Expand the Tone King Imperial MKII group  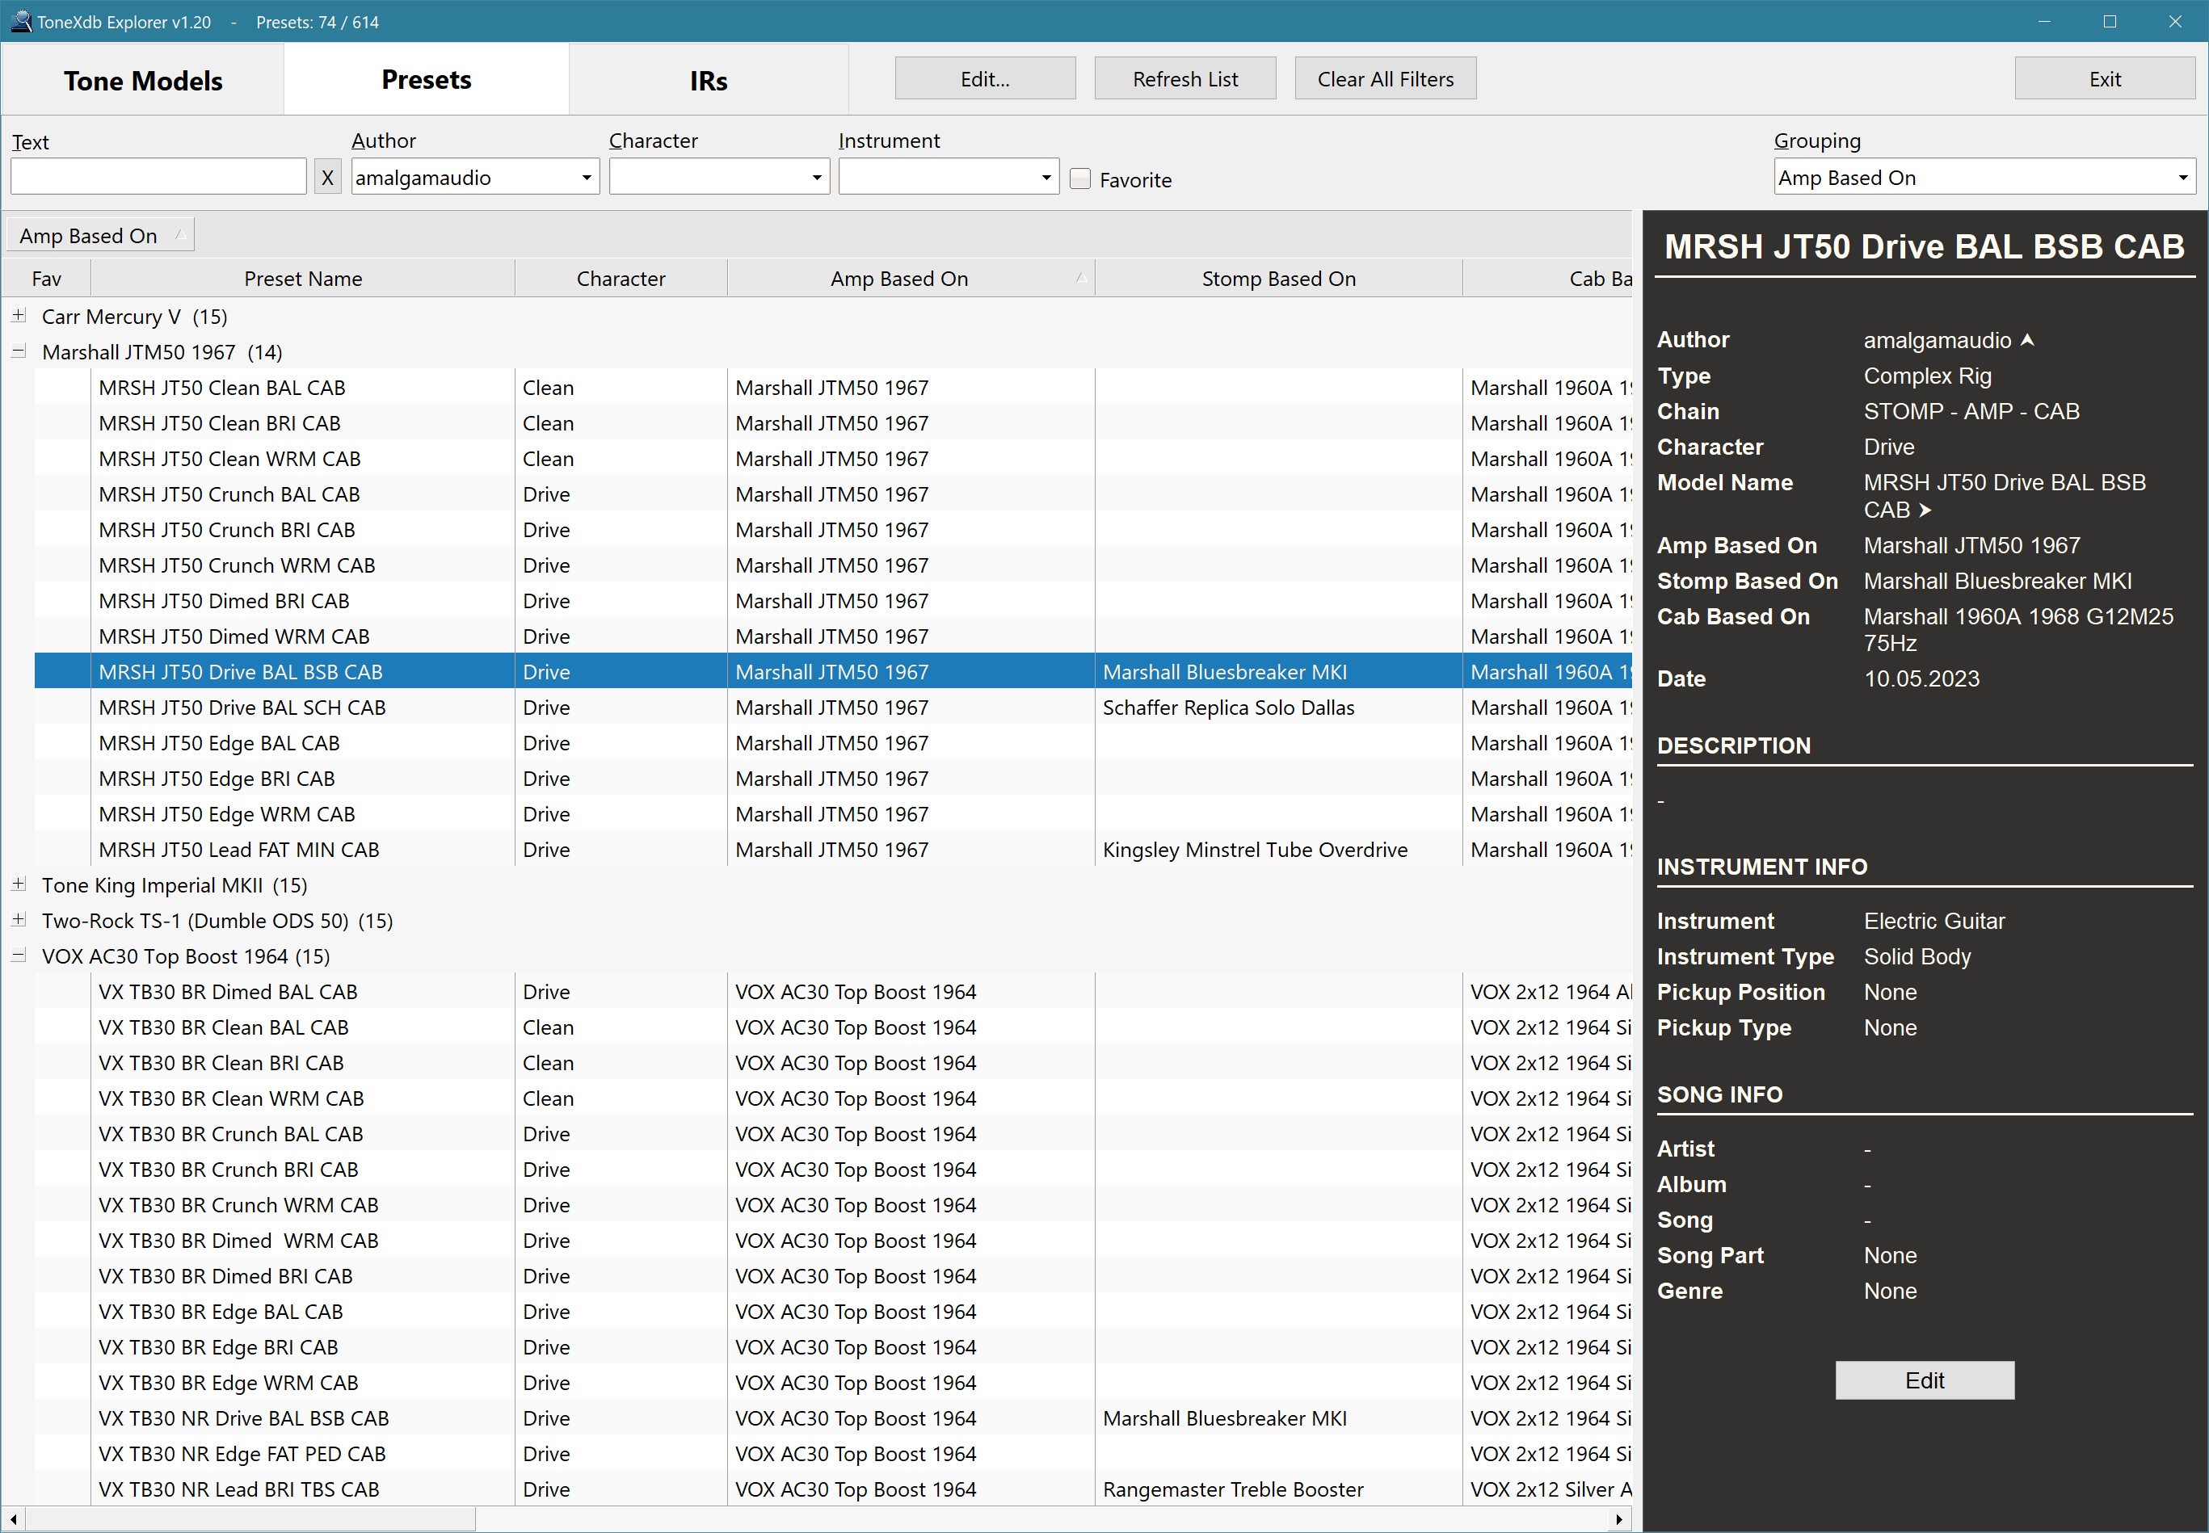click(x=19, y=884)
